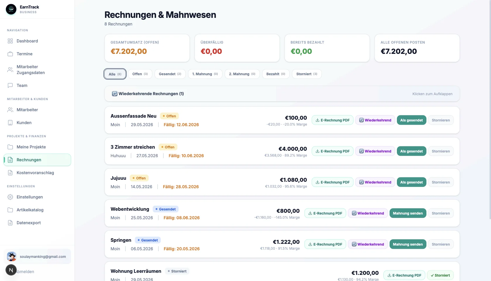Click Storniert badge button on Wohnung Leerräumen
Image resolution: width=491 pixels, height=281 pixels.
click(440, 275)
